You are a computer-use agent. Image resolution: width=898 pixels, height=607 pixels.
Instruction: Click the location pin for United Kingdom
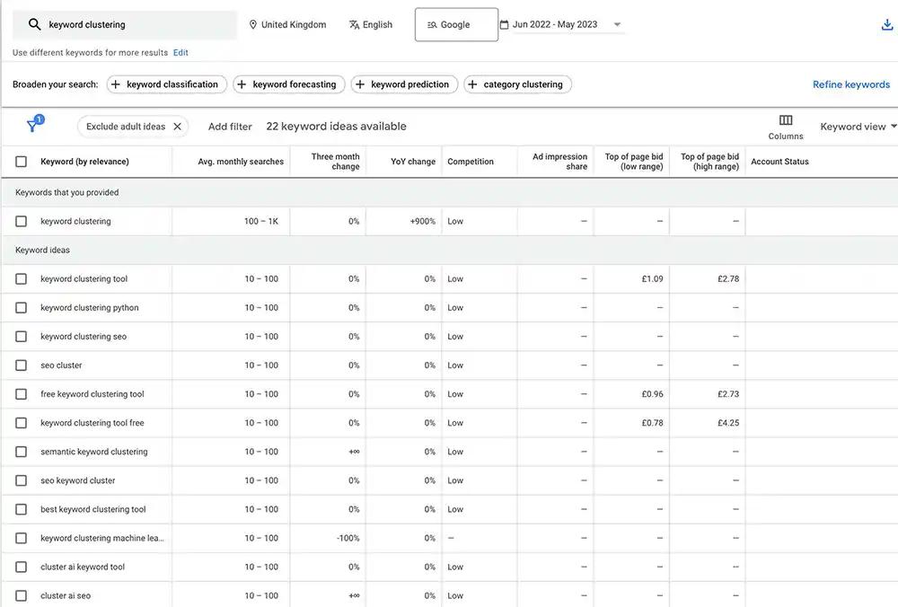[252, 24]
